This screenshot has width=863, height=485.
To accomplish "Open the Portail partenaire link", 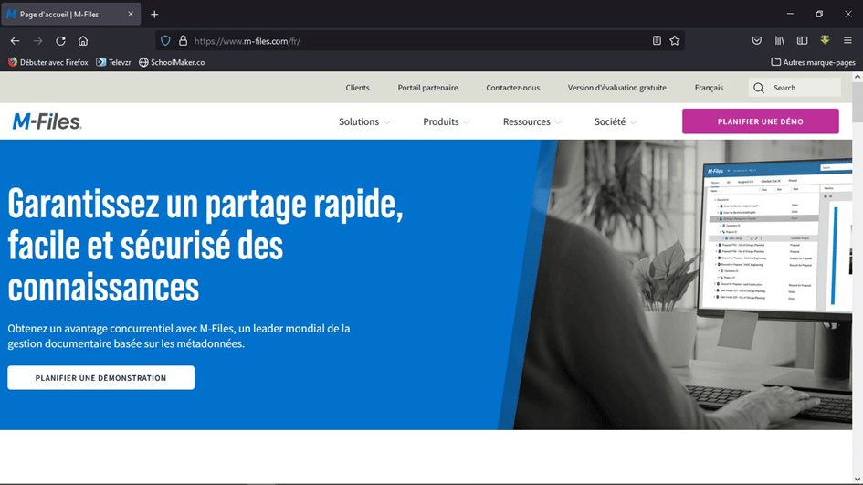I will (x=427, y=88).
